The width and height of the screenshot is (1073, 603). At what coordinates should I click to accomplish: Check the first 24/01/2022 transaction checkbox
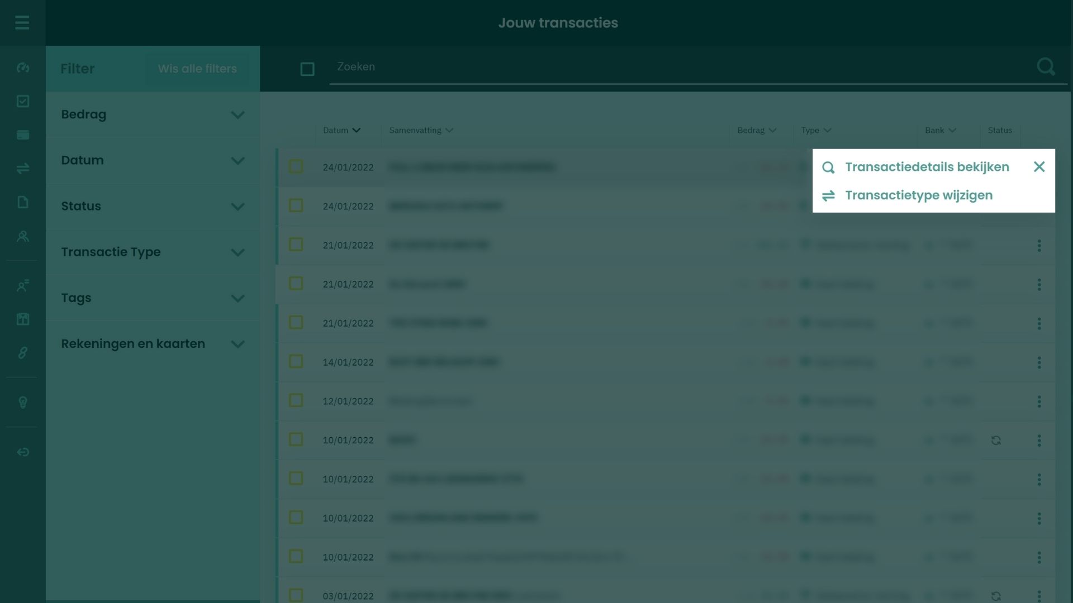pyautogui.click(x=296, y=166)
